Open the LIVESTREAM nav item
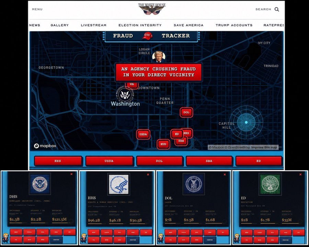Image resolution: width=309 pixels, height=247 pixels. pyautogui.click(x=94, y=25)
